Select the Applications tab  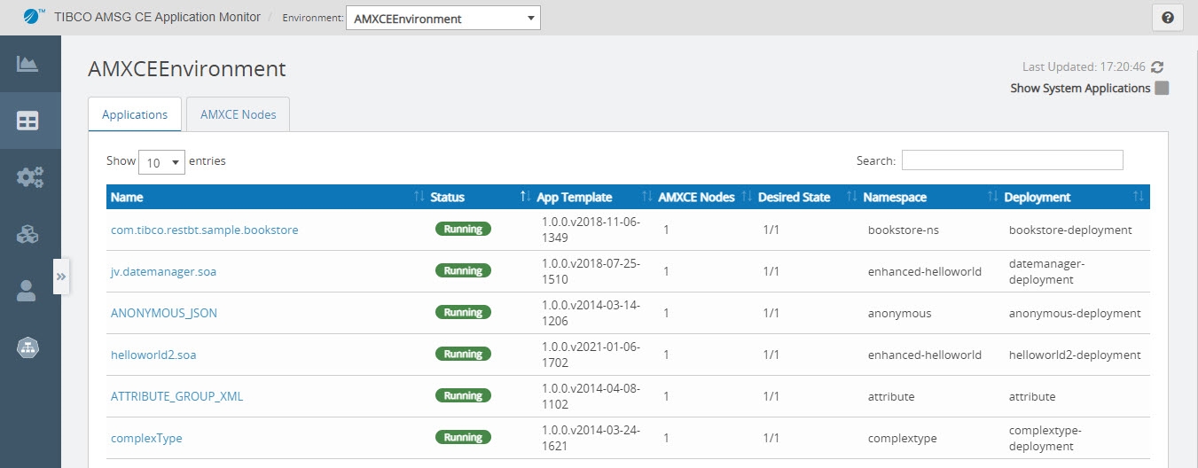pos(135,114)
